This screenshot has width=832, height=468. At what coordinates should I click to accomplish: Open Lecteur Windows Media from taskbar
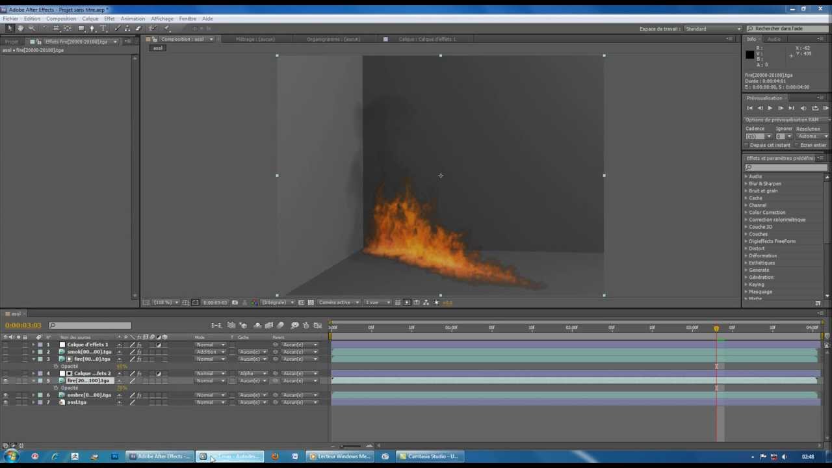pyautogui.click(x=339, y=456)
